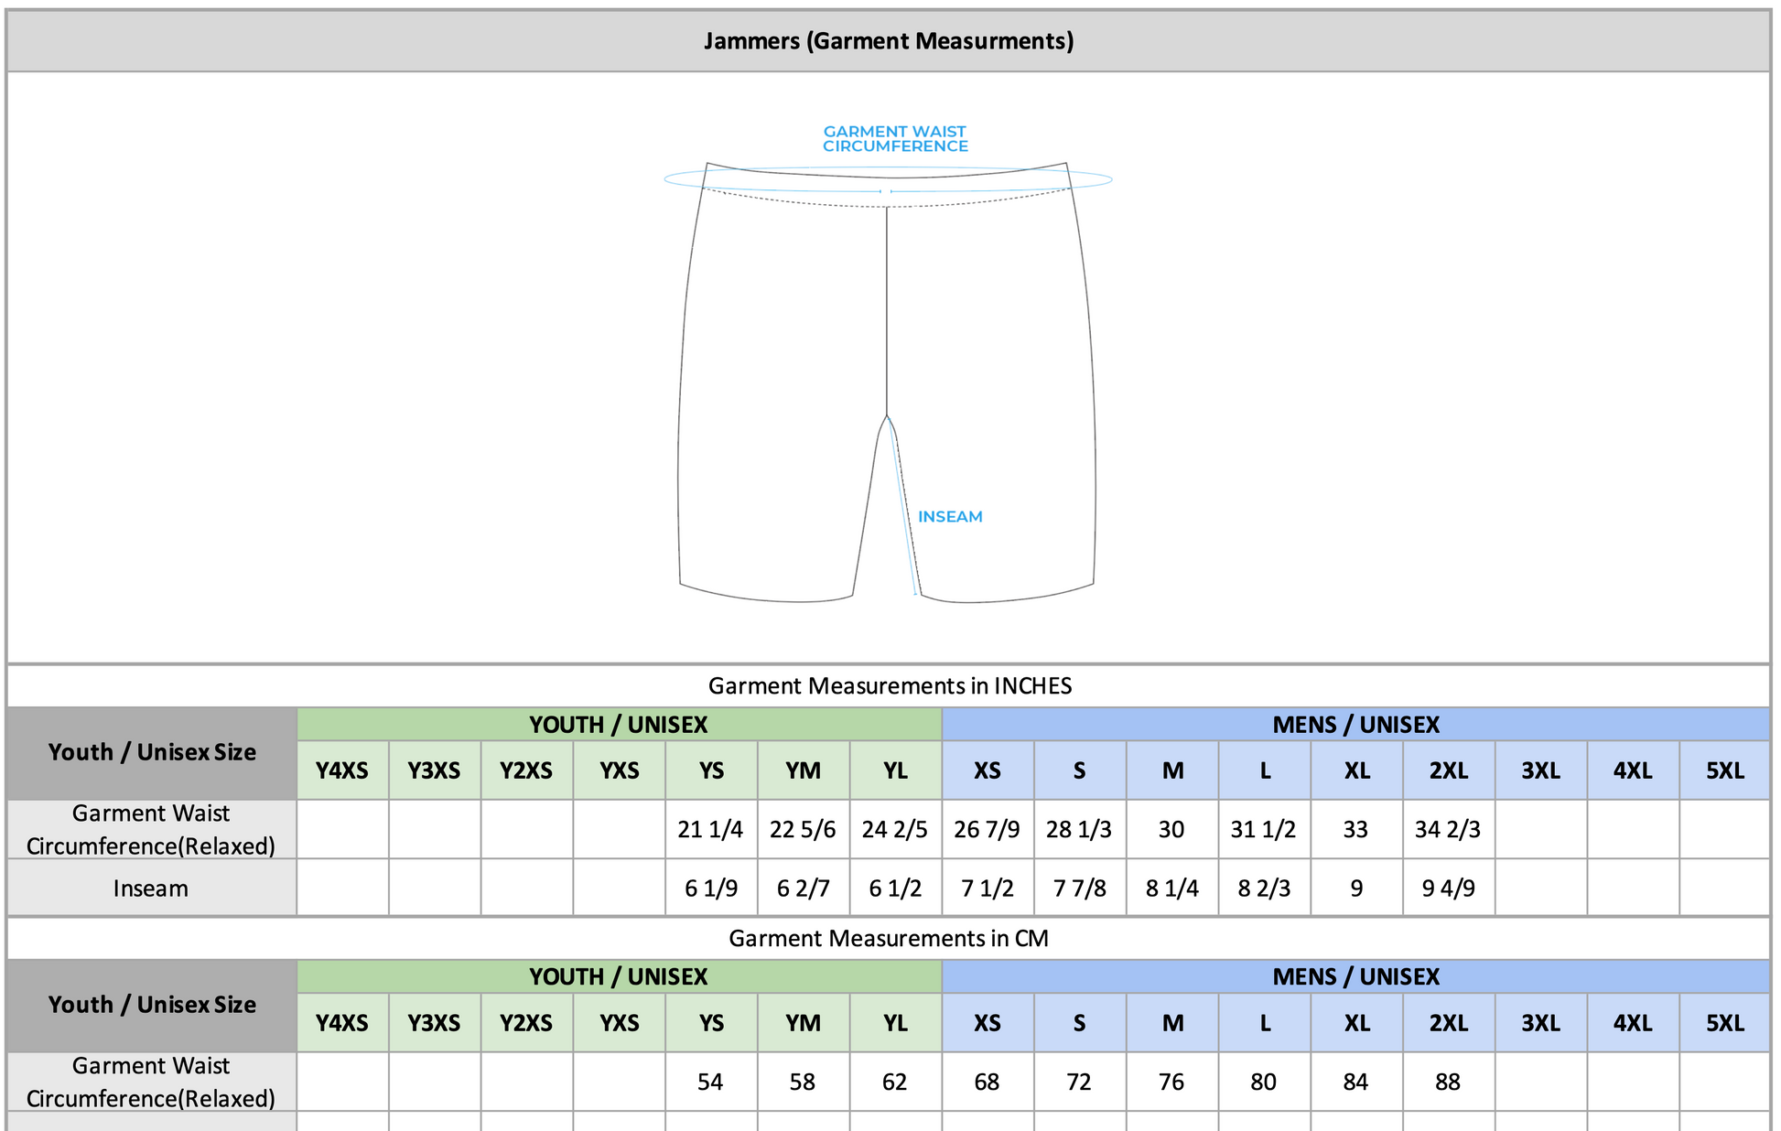Click the Y4XS header in CM table
1781x1131 pixels.
[x=342, y=1023]
